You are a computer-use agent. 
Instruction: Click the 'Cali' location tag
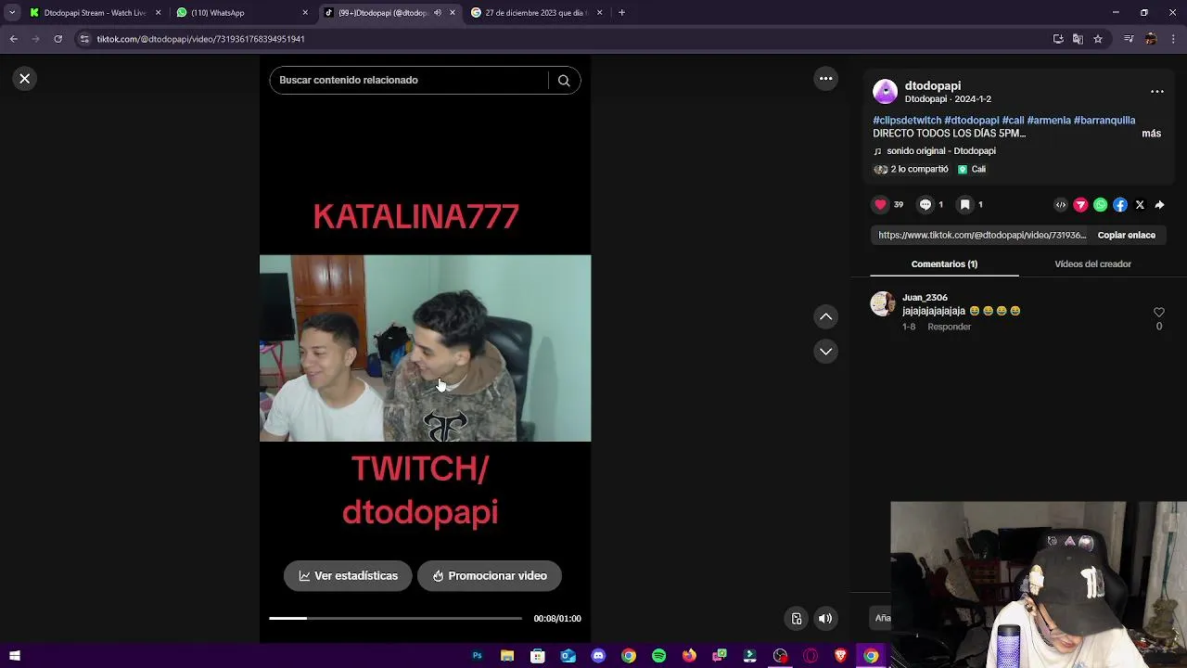click(x=972, y=170)
